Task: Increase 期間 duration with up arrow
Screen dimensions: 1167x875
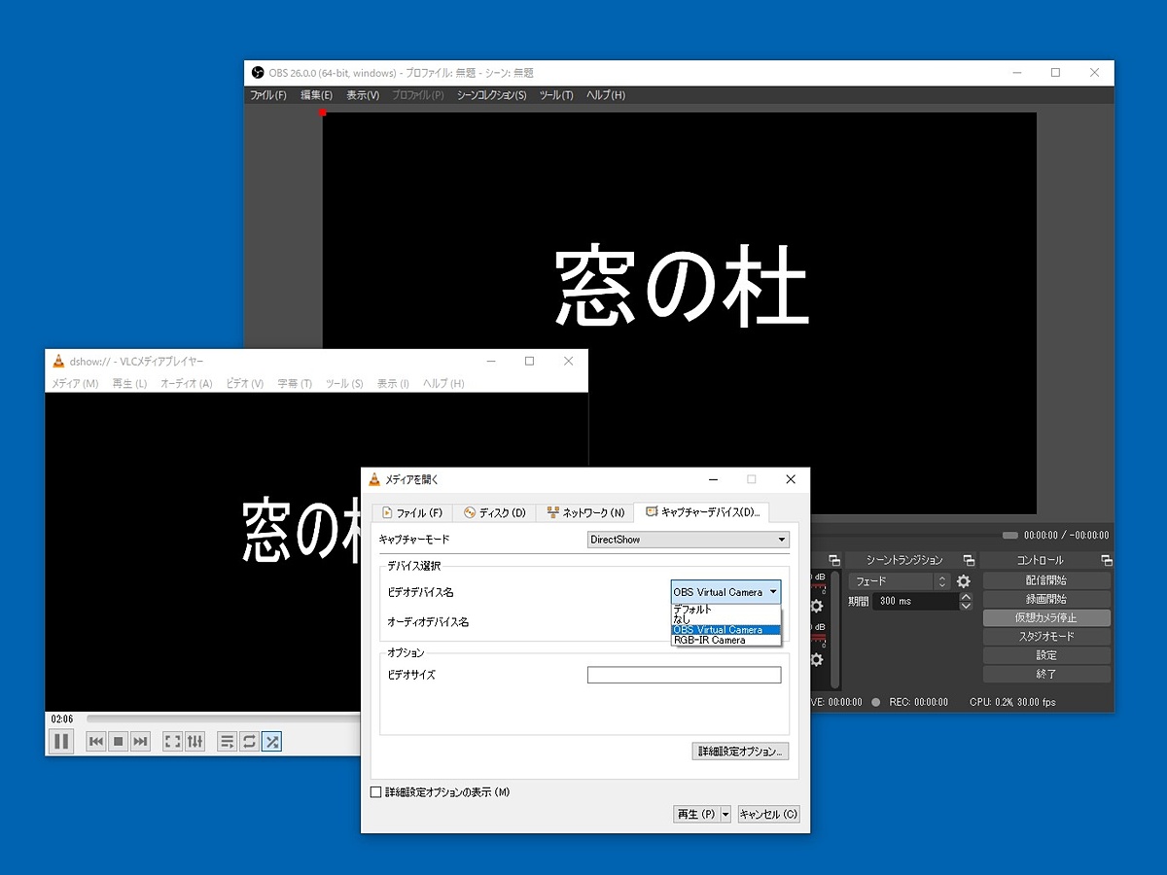Action: point(966,596)
